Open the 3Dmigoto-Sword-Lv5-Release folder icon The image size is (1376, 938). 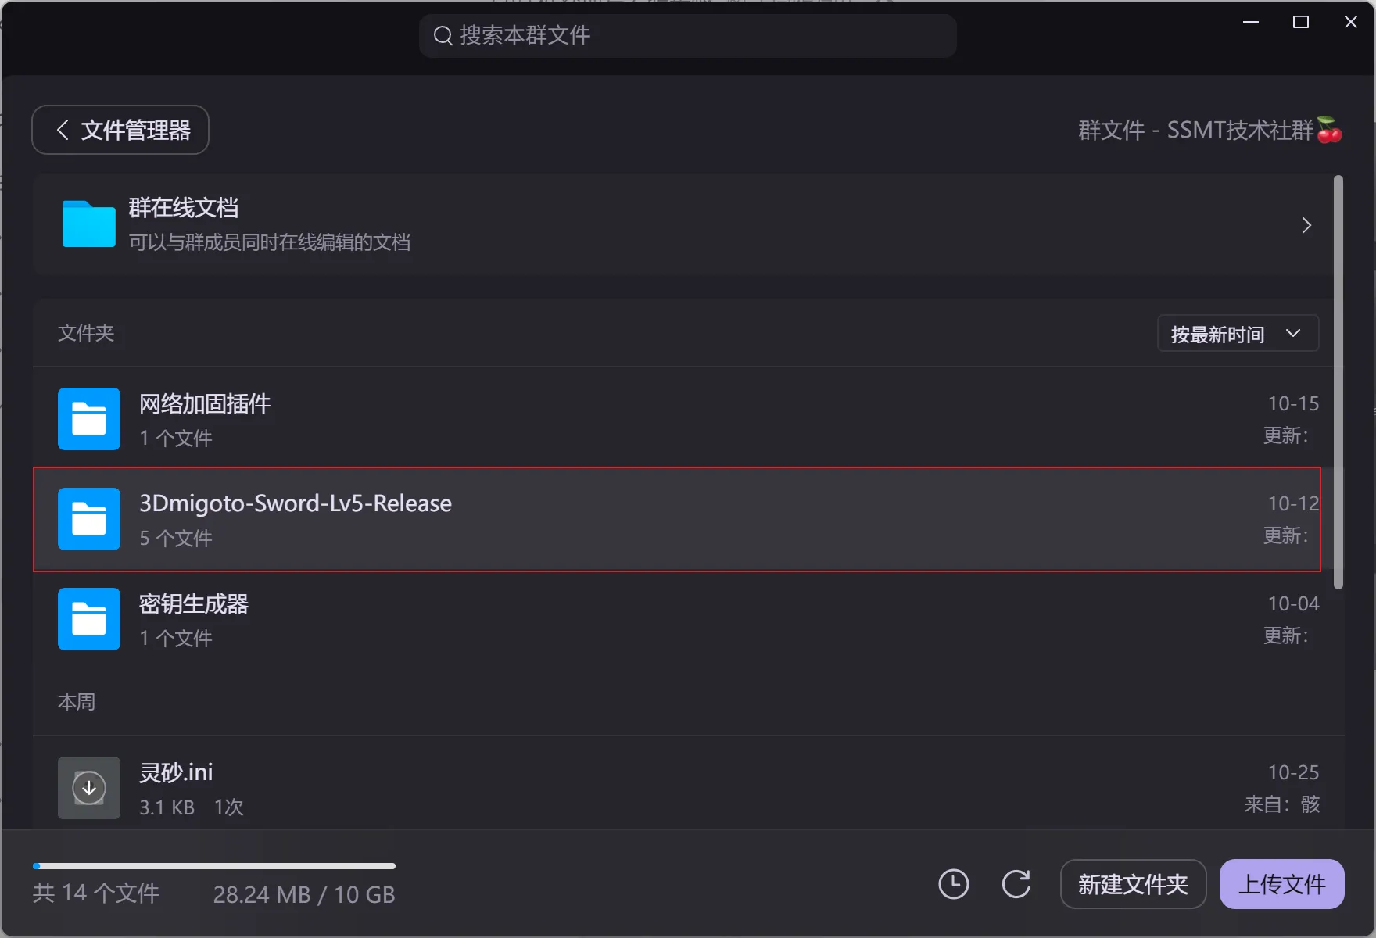[88, 519]
